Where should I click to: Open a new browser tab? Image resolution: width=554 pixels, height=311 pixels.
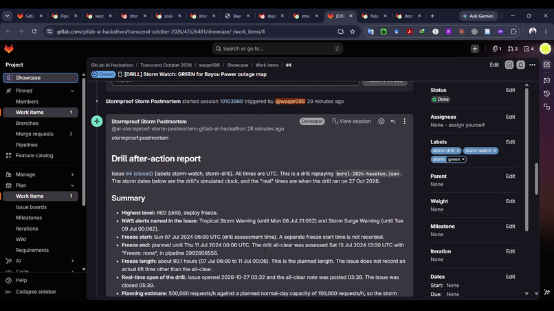(x=432, y=16)
